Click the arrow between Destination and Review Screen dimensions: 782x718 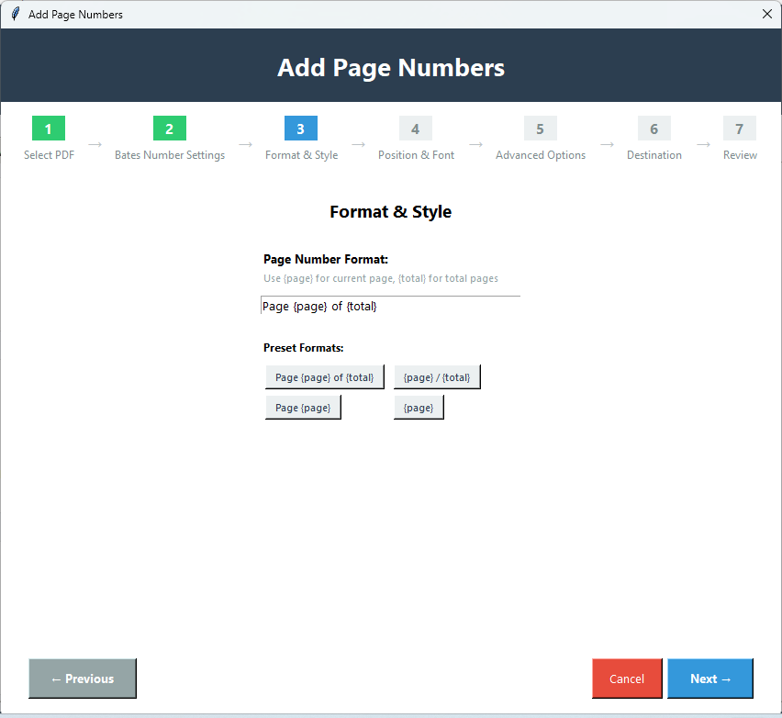pyautogui.click(x=702, y=144)
